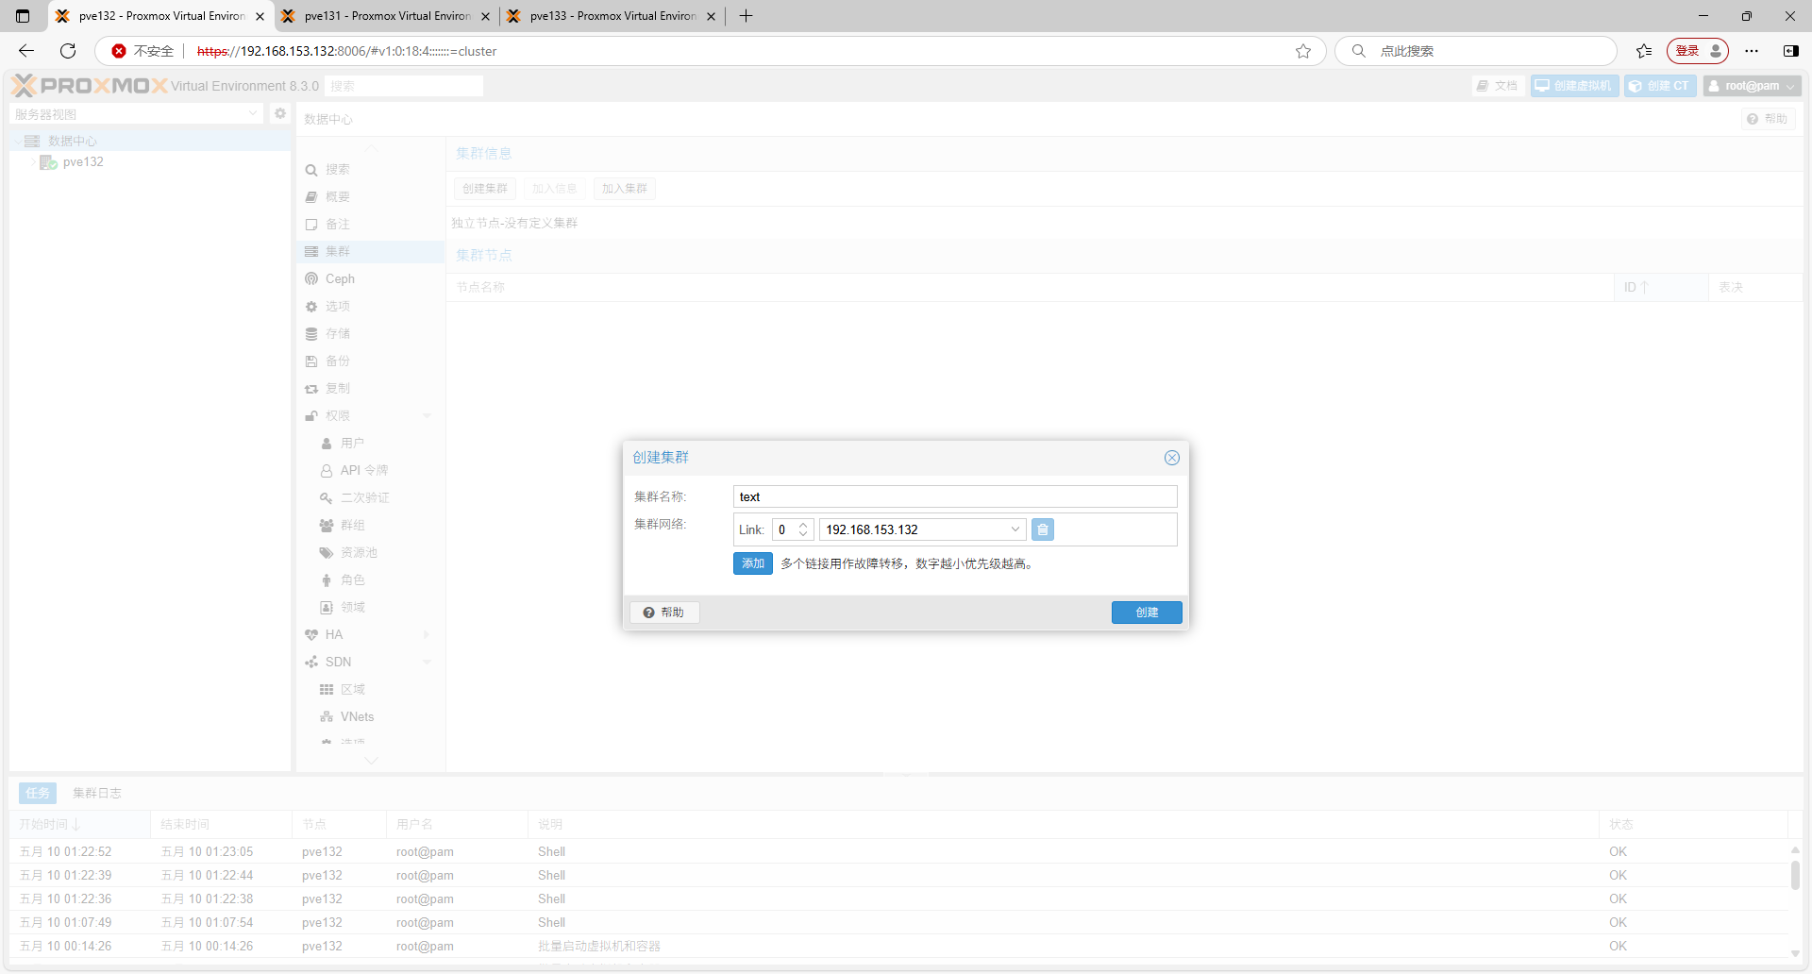Select the pve132 node in the tree
1812x974 pixels.
click(83, 162)
